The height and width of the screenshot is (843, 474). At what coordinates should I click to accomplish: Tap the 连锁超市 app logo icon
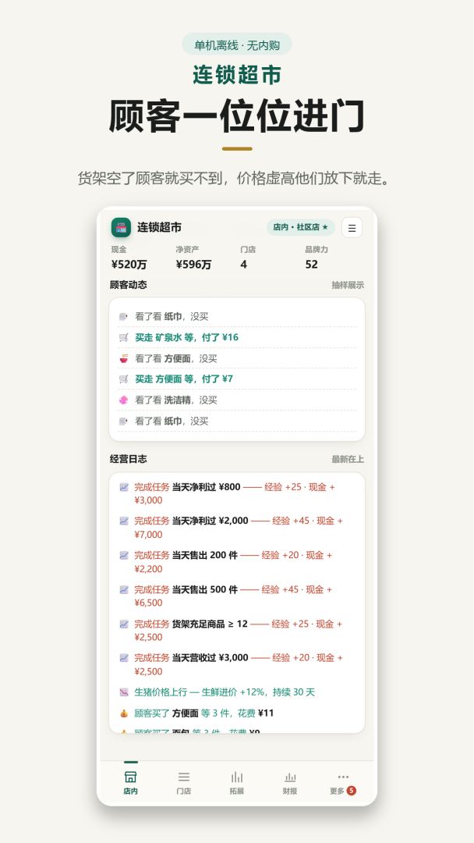tap(121, 227)
